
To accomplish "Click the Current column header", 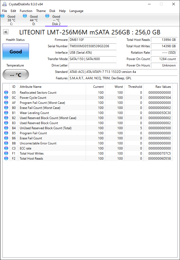I will tap(95, 87).
